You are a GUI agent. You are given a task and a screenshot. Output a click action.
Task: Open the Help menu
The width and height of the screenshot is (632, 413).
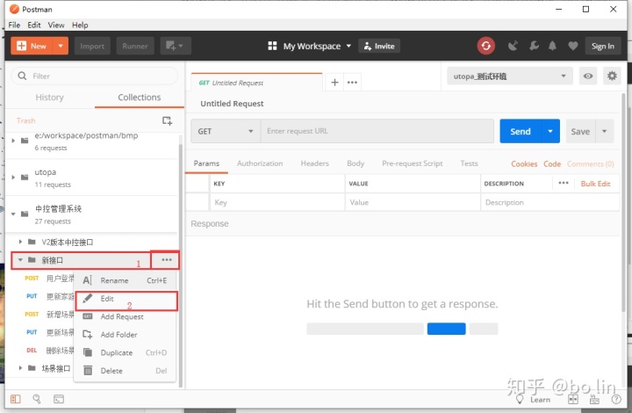click(x=80, y=25)
